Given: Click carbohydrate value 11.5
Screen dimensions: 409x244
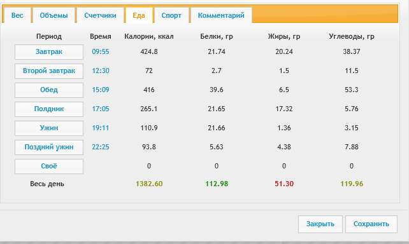Looking at the screenshot, I should [352, 71].
